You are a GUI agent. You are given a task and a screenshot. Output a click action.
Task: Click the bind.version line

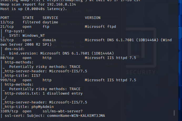tap(61, 53)
